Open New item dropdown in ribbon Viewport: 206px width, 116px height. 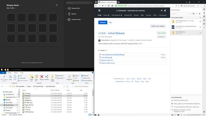coord(60,76)
